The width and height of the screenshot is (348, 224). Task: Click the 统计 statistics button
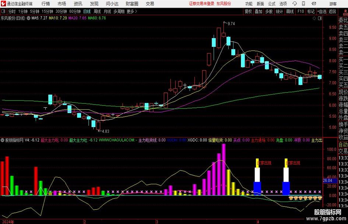[x=279, y=11]
